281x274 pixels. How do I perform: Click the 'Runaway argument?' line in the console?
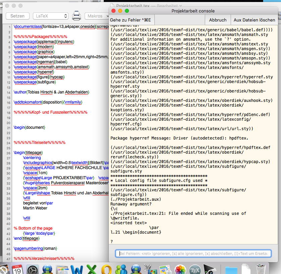(131, 204)
